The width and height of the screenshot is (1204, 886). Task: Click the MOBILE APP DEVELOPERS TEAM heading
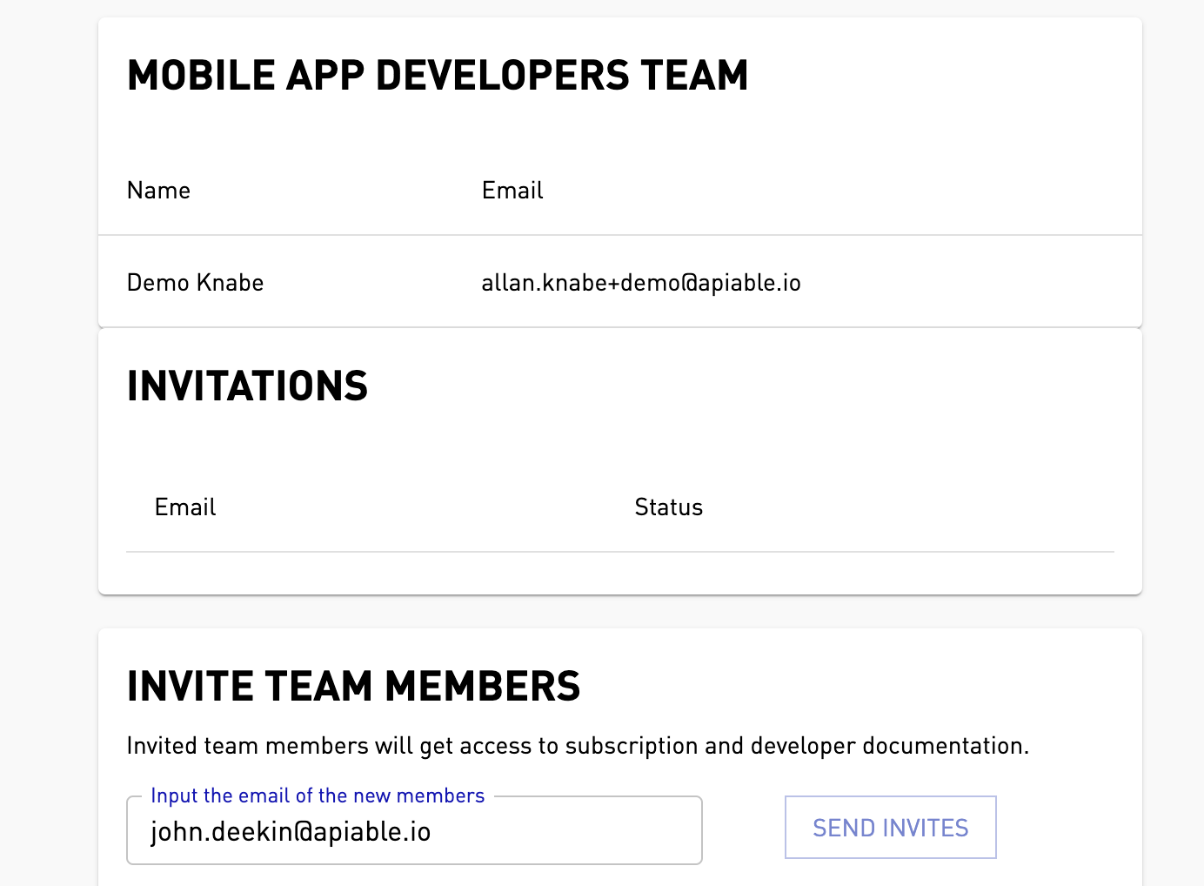[x=438, y=75]
